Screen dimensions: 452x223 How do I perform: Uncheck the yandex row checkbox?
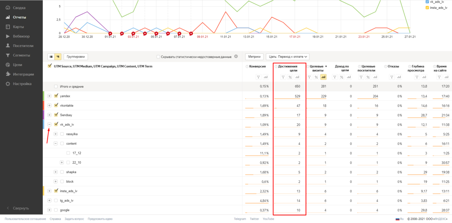[56, 96]
